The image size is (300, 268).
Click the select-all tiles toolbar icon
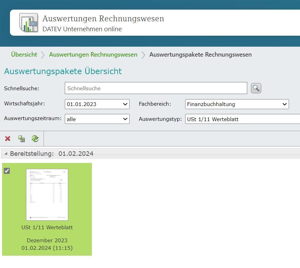(x=21, y=139)
